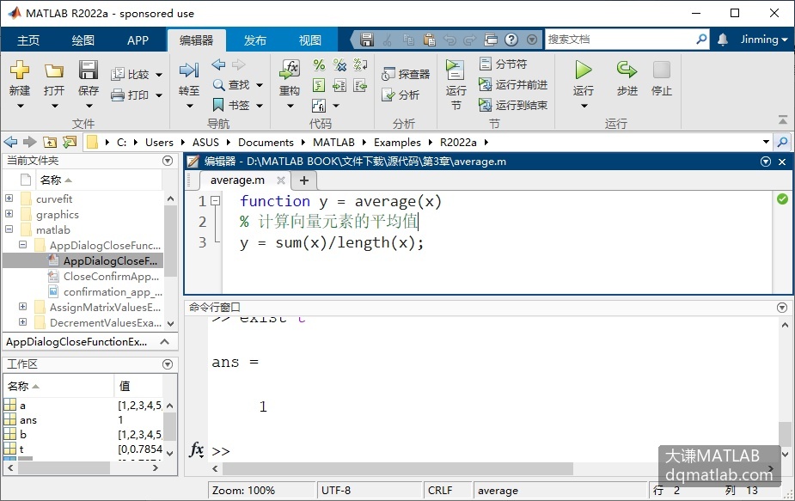Open a file with 打开 icon
Viewport: 795px width, 501px height.
point(54,70)
